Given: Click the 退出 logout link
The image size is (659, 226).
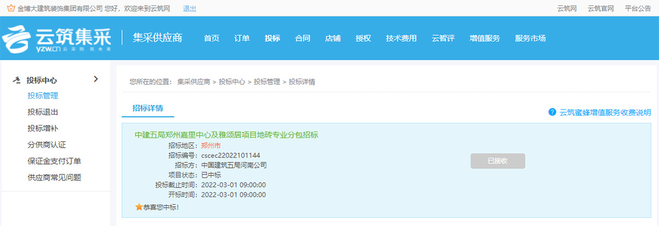Looking at the screenshot, I should [189, 8].
